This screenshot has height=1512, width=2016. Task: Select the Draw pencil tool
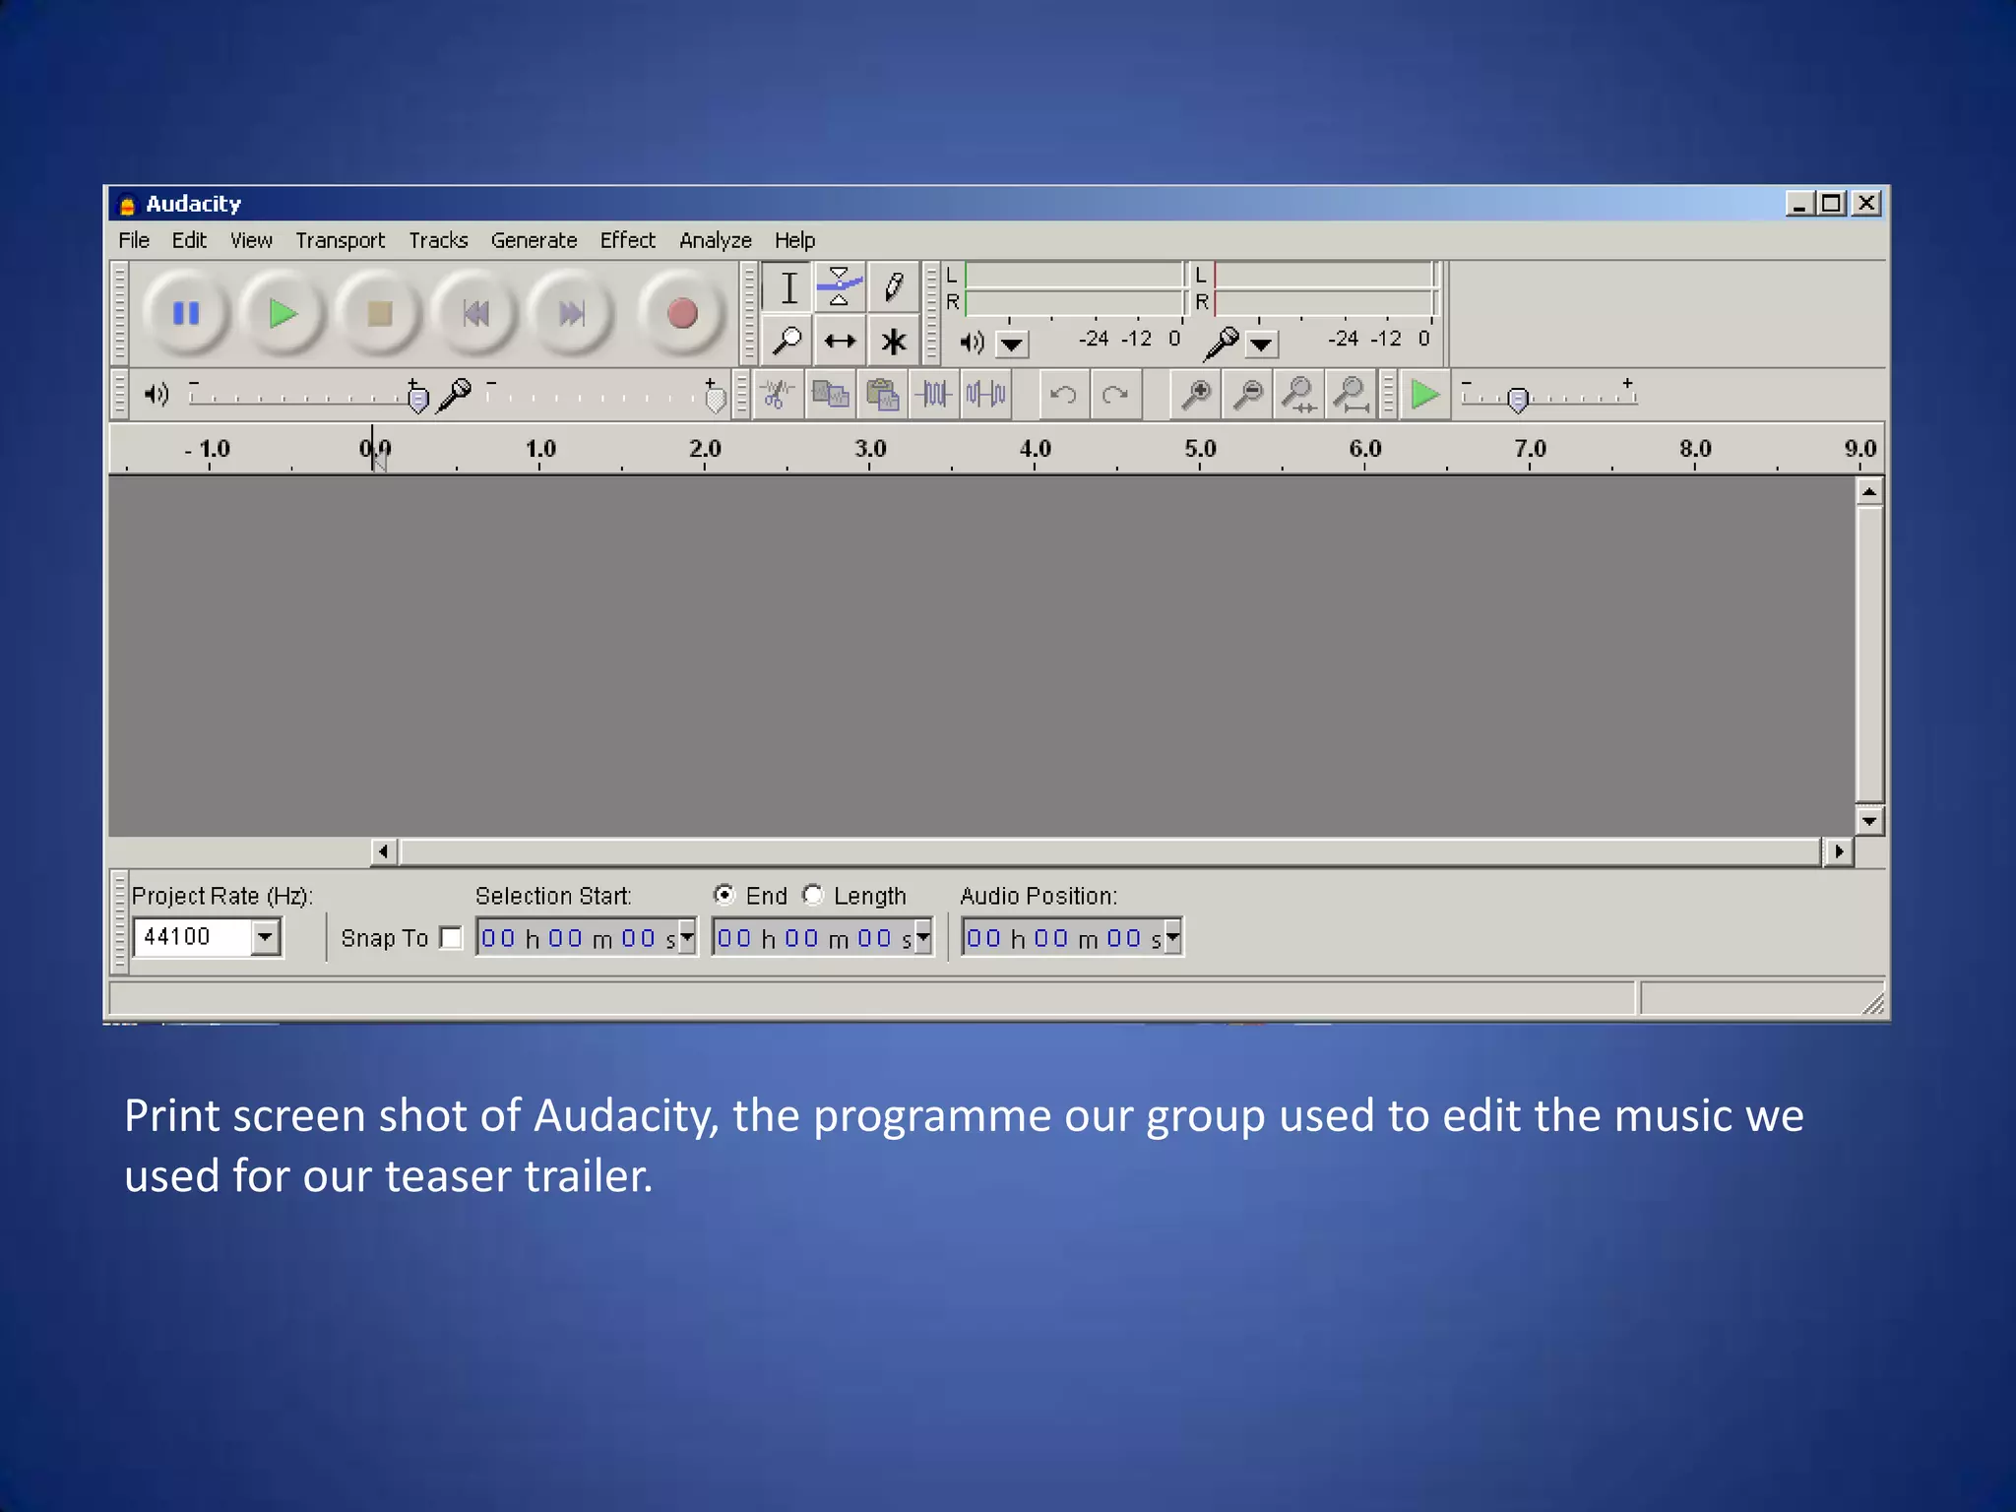[x=893, y=288]
